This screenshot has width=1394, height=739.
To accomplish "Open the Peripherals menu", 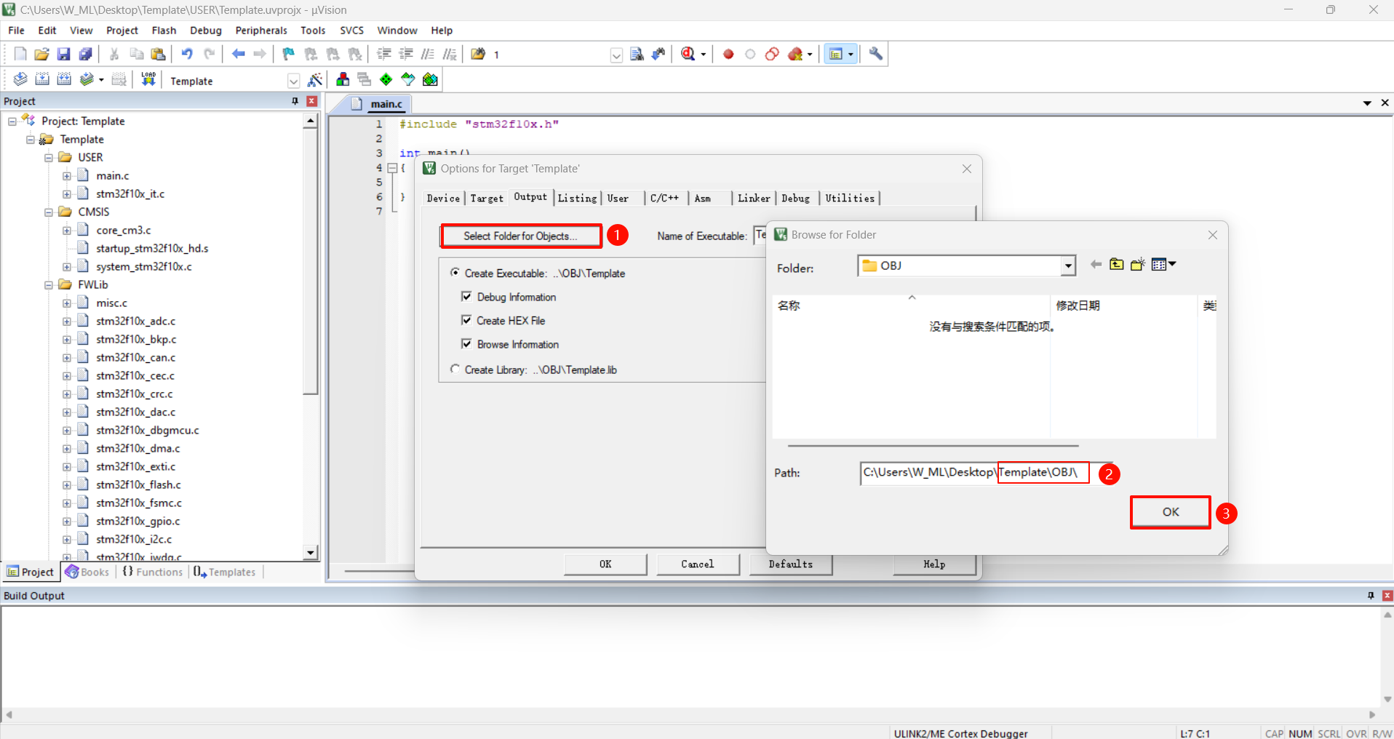I will tap(261, 31).
